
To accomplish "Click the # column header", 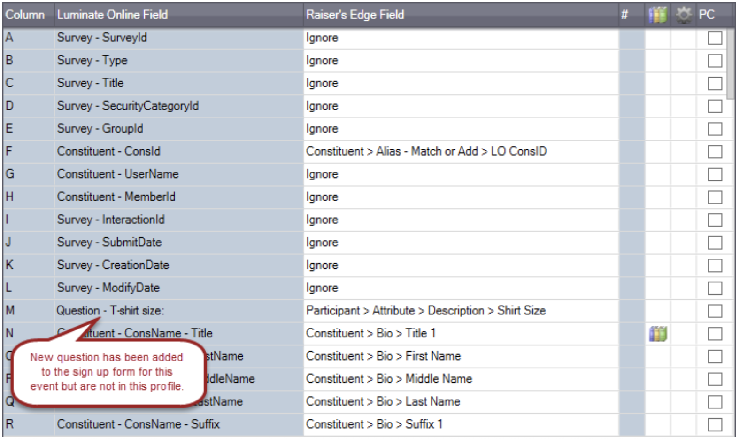I will click(x=626, y=14).
